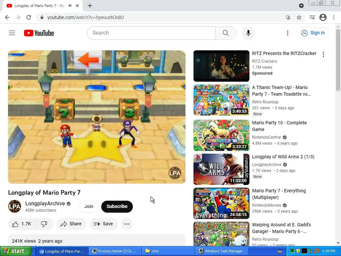Open the RITZ Presents the RITZCracker title
The width and height of the screenshot is (341, 256).
(x=284, y=54)
